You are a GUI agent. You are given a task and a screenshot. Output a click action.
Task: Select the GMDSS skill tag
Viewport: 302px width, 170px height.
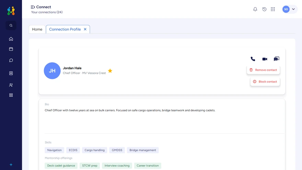coord(117,150)
